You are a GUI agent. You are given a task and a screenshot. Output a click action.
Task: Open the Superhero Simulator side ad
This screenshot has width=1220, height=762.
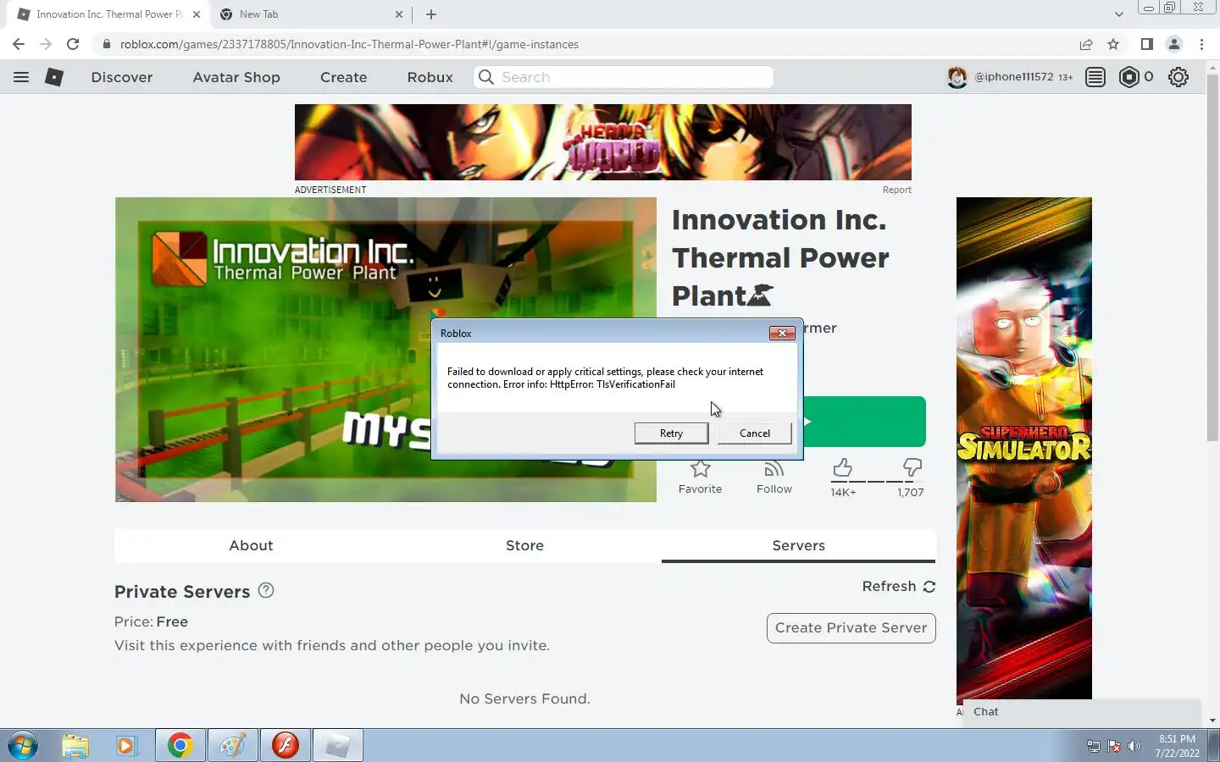point(1023,449)
